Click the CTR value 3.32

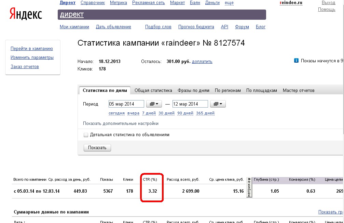point(153,191)
